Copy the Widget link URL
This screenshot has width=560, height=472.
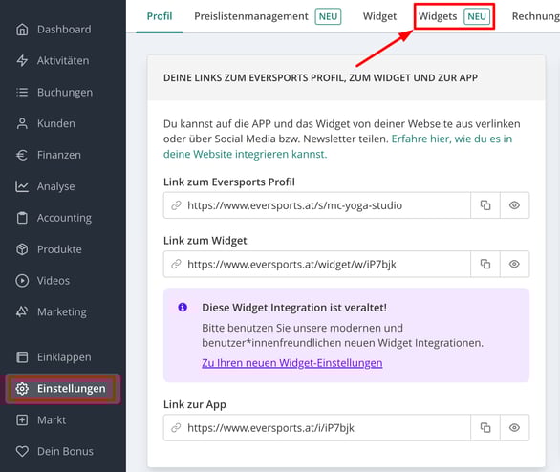point(485,264)
